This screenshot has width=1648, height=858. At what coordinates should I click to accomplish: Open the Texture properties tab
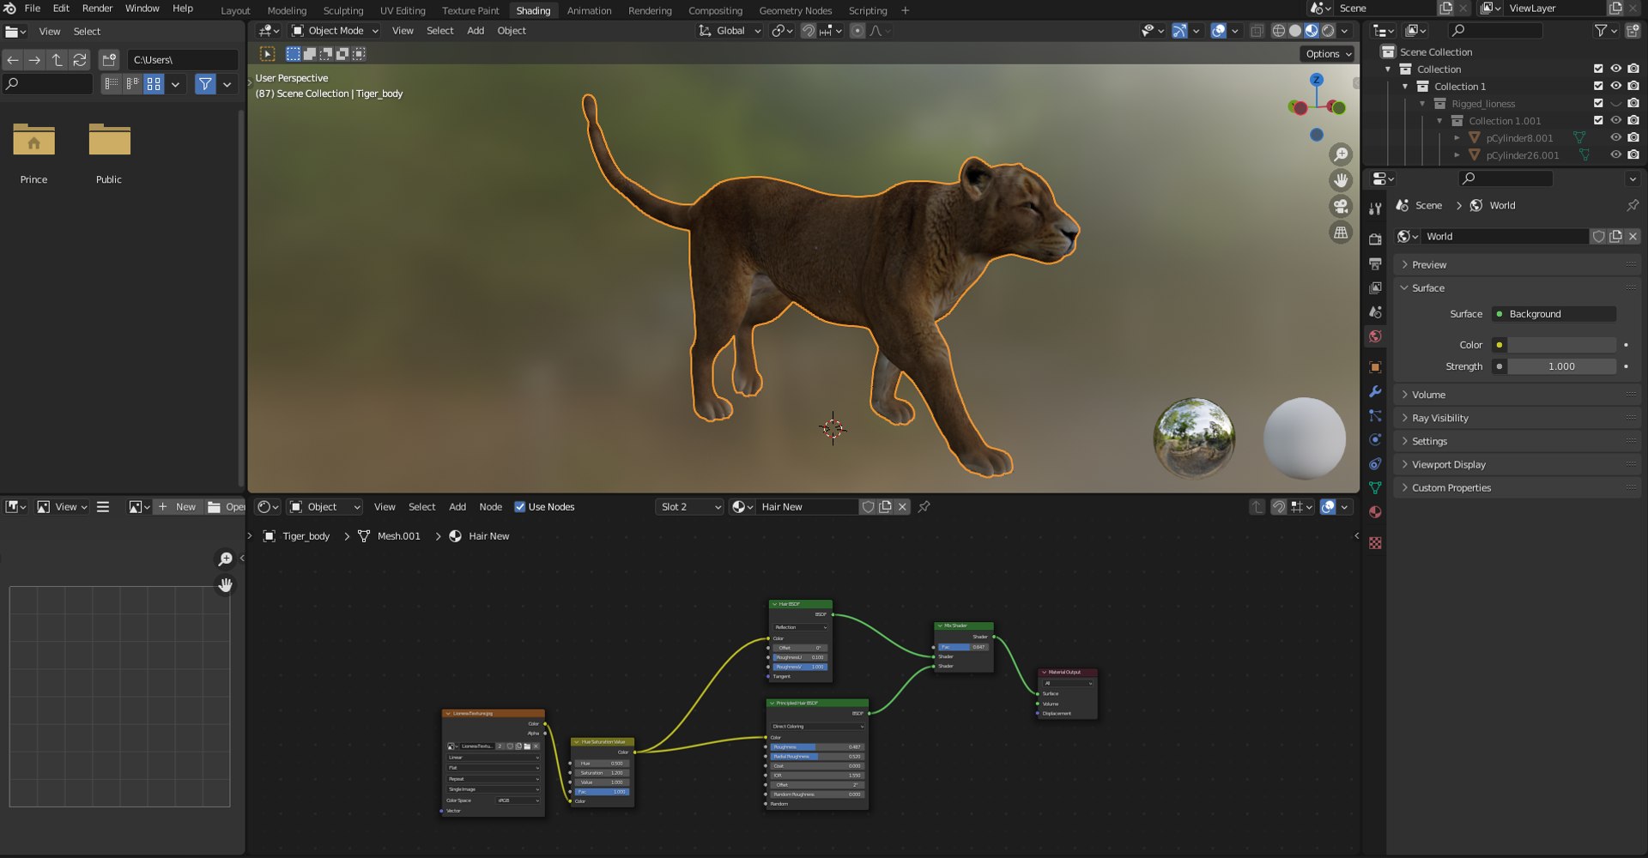click(x=1375, y=543)
